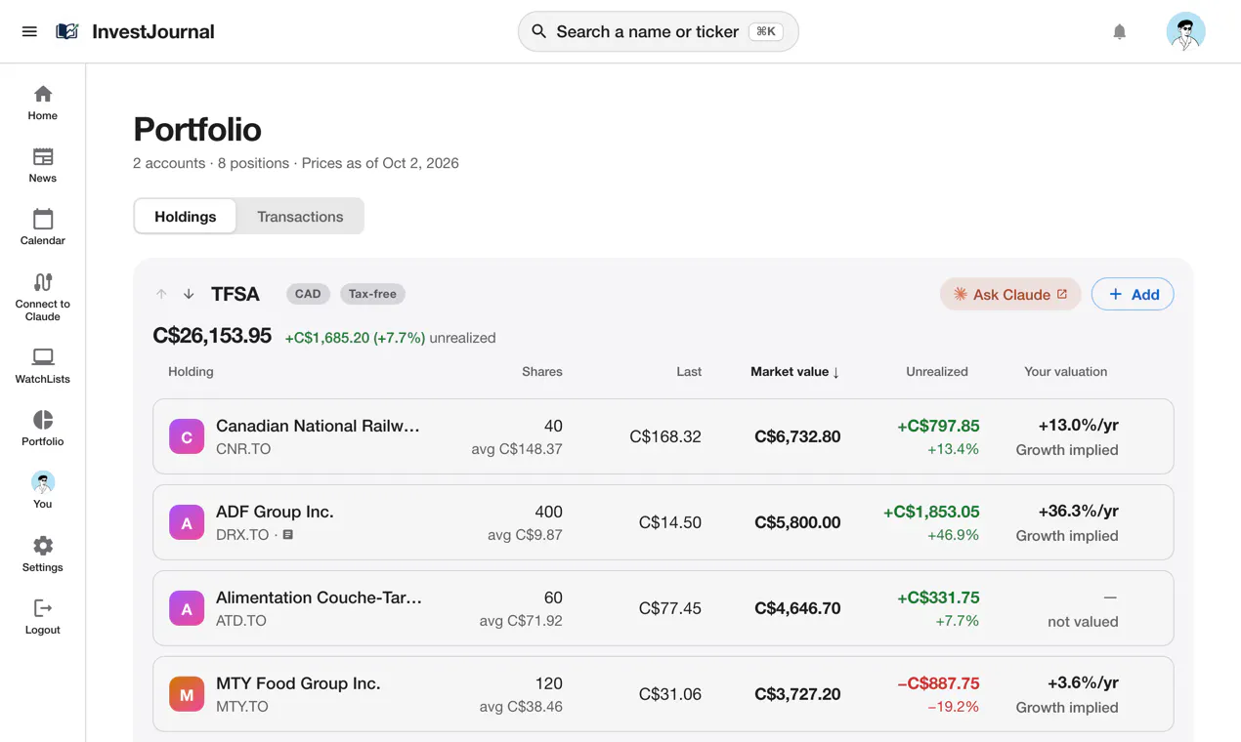
Task: Open Calendar in sidebar
Action: click(x=43, y=227)
